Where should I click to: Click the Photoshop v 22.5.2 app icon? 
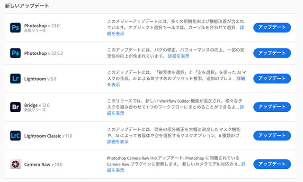16,53
